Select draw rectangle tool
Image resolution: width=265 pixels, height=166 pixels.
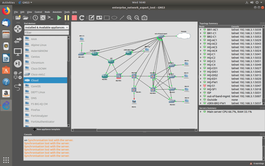coord(107,18)
